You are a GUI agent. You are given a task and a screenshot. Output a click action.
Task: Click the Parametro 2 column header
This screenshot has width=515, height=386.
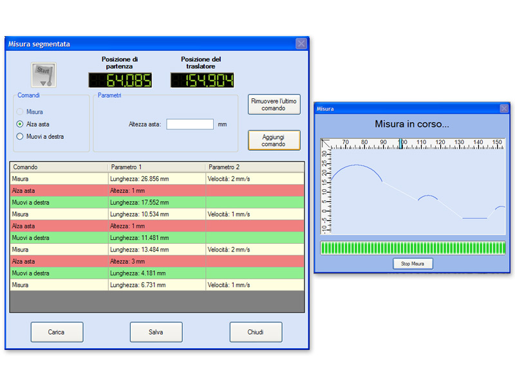pos(254,167)
